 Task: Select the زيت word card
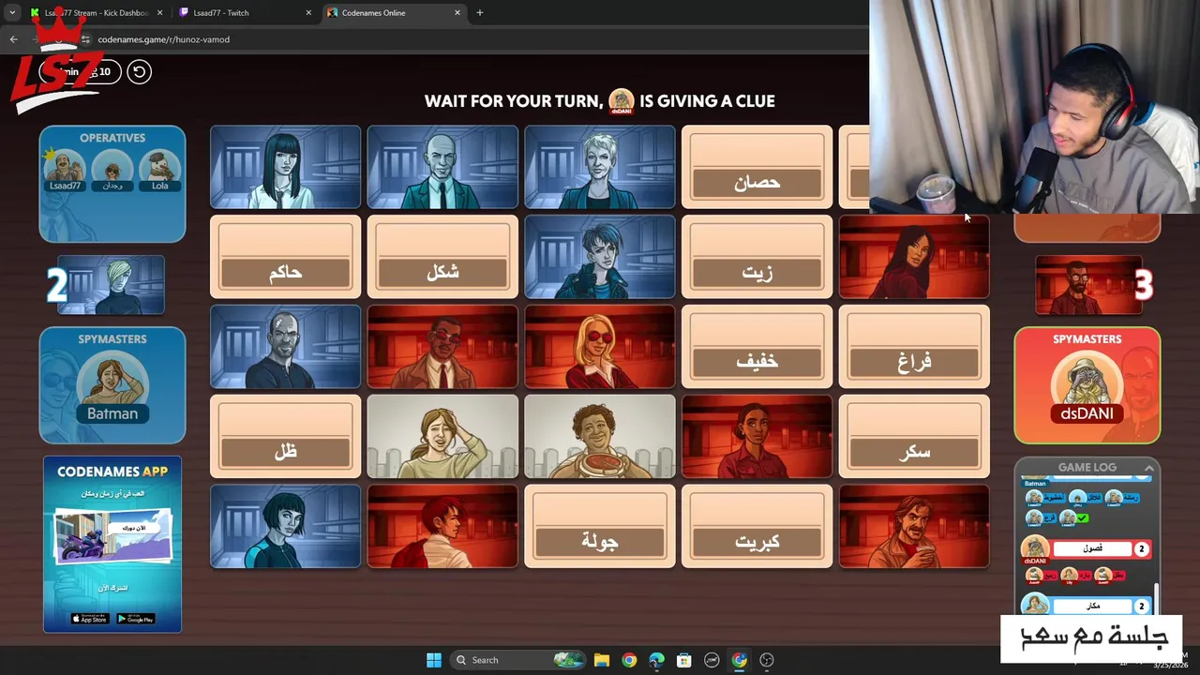757,257
